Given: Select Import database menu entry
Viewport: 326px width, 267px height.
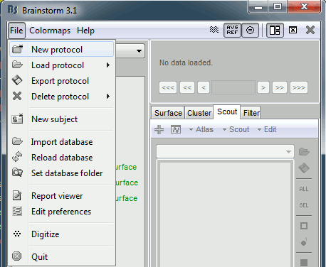Looking at the screenshot, I should pos(61,142).
